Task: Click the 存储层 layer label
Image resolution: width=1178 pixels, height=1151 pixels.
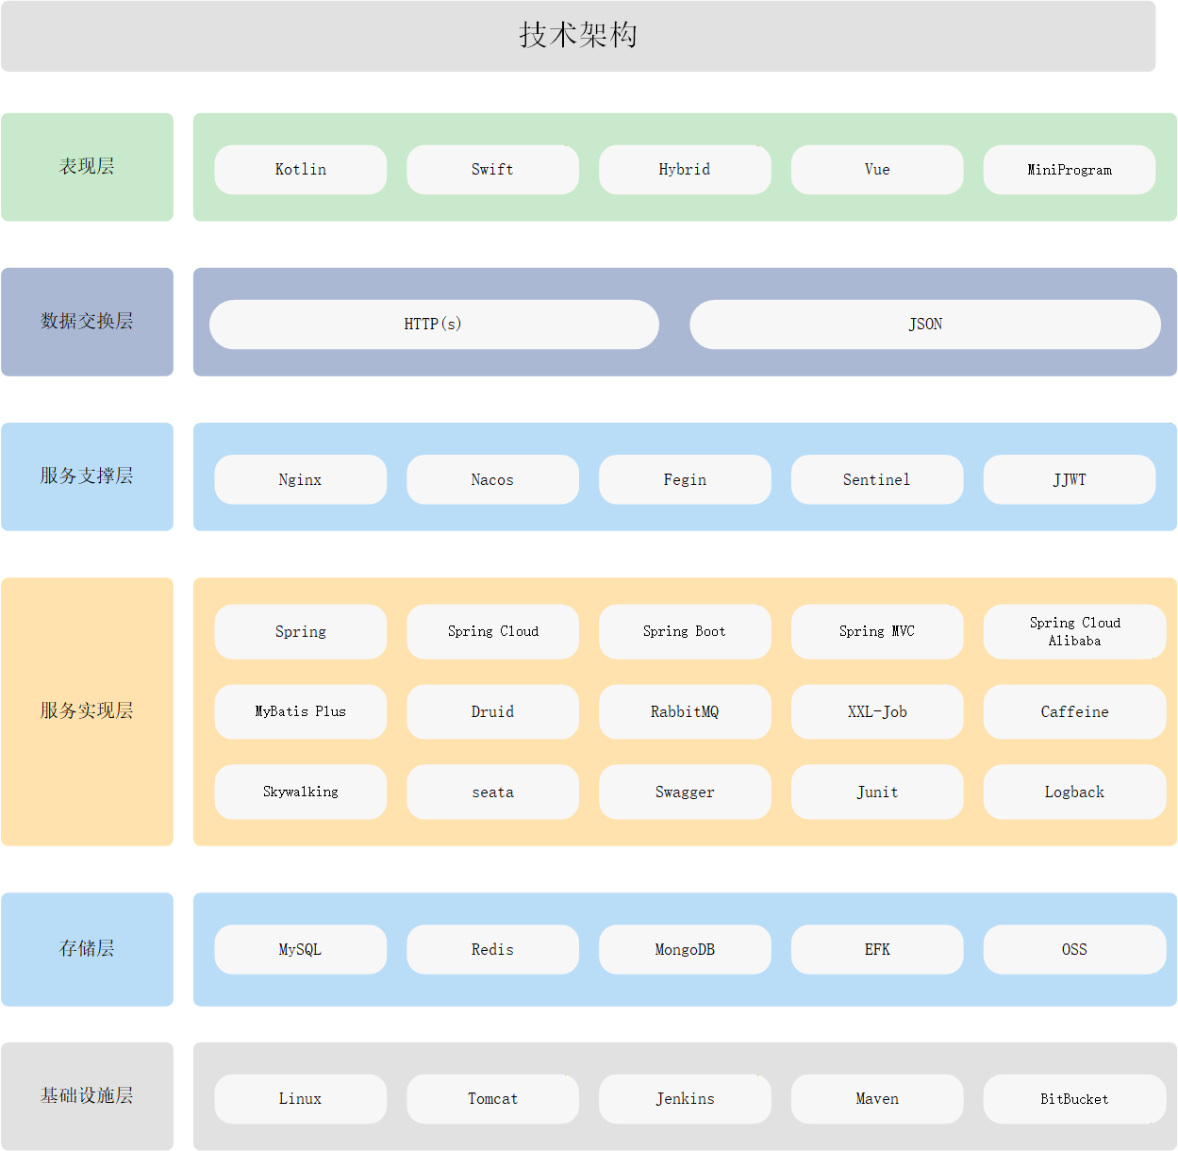Action: (87, 949)
